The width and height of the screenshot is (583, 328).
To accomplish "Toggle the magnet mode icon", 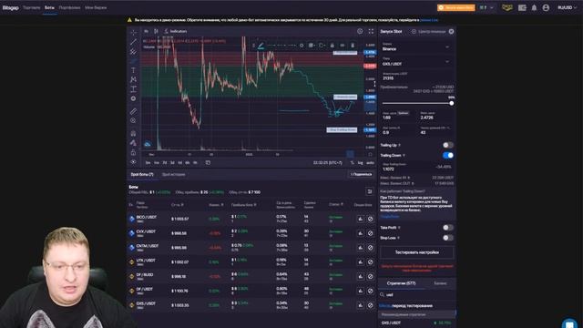I will [x=133, y=133].
